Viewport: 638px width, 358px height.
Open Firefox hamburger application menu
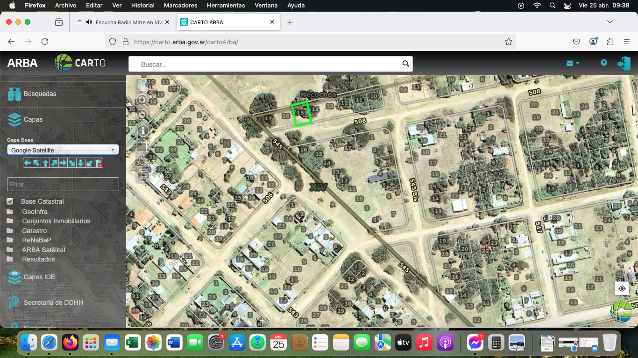click(627, 41)
